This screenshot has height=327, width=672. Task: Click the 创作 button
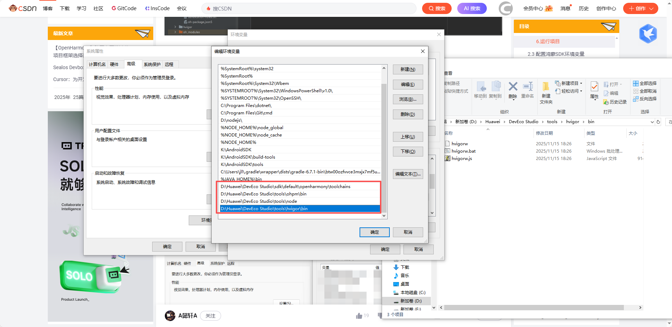click(640, 8)
